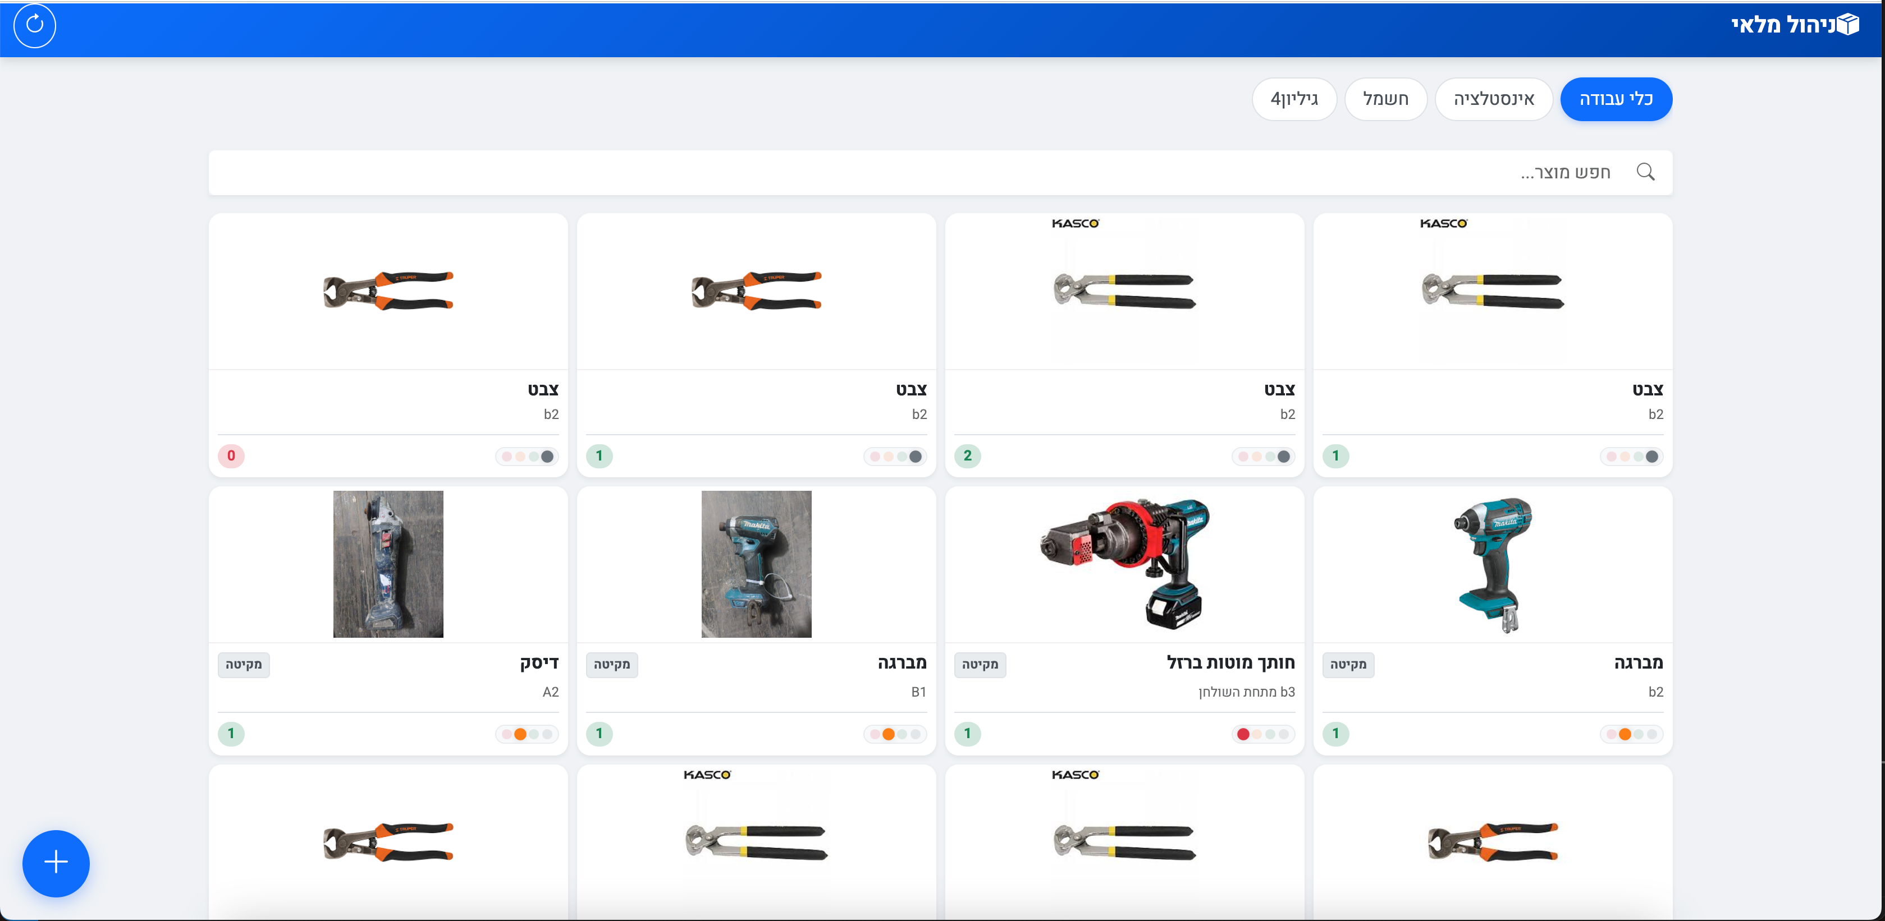Image resolution: width=1885 pixels, height=921 pixels.
Task: Open the חותך מוטות ברזל product title
Action: [x=1230, y=663]
